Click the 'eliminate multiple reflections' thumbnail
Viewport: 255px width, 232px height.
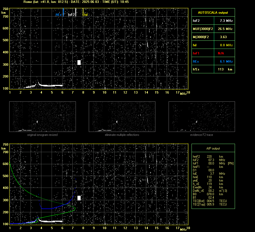coord(122,117)
